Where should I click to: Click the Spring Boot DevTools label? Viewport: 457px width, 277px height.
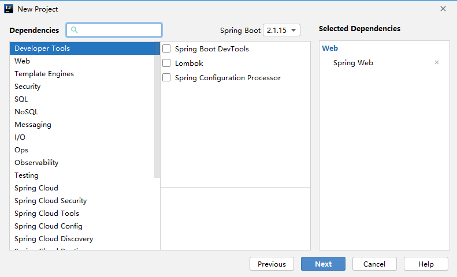pos(212,49)
